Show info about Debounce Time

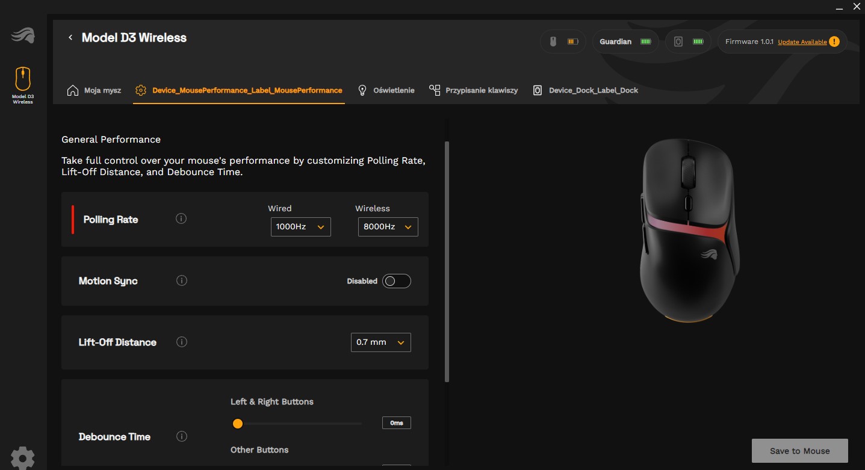pos(182,436)
